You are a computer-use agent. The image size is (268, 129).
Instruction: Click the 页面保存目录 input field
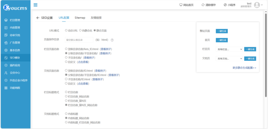79,40
